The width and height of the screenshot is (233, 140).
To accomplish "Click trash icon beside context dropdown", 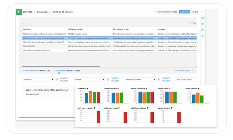I will click(x=108, y=80).
